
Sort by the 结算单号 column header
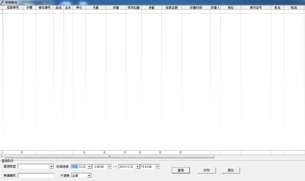click(x=13, y=7)
